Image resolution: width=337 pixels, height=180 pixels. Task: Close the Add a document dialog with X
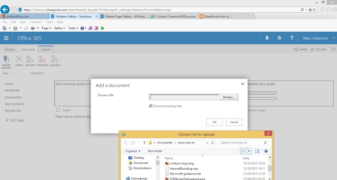(x=243, y=84)
